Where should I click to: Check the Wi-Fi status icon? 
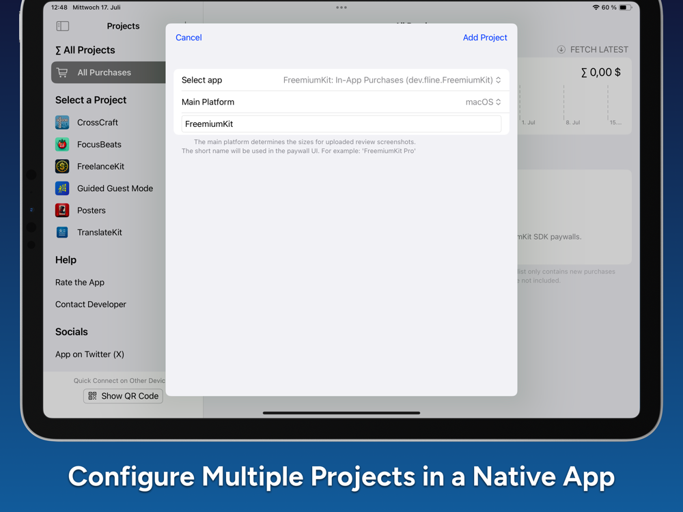pyautogui.click(x=596, y=8)
